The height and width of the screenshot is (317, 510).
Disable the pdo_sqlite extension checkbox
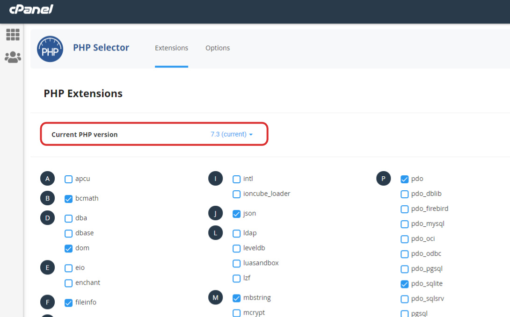click(405, 284)
